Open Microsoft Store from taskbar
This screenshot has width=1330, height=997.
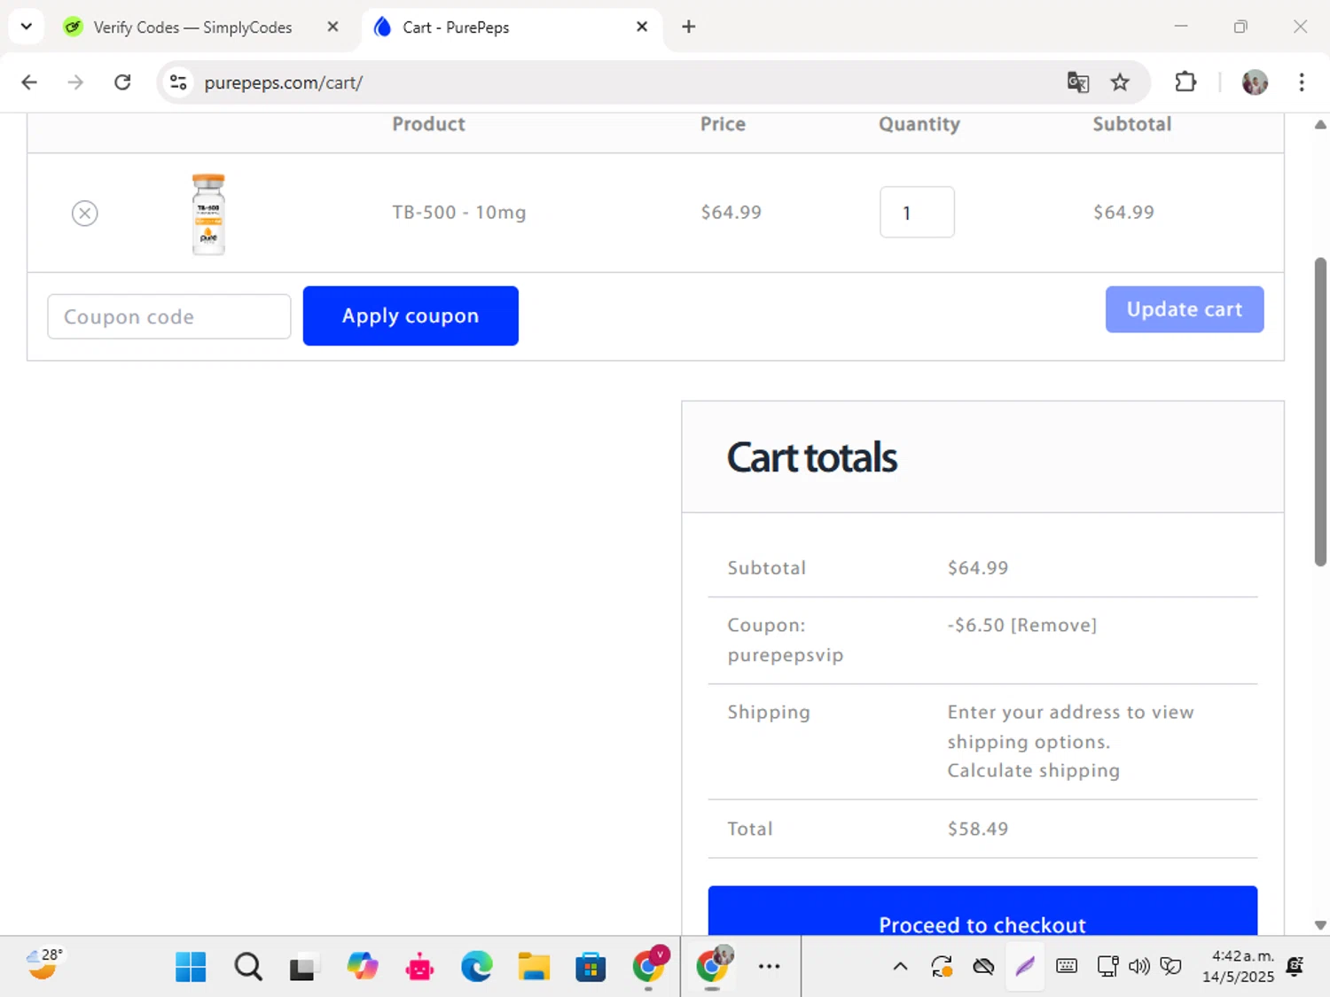591,967
